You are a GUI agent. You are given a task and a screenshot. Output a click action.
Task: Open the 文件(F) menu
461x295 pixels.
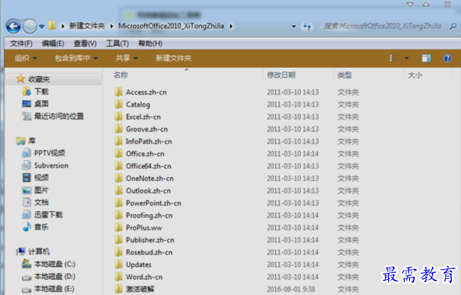21,43
